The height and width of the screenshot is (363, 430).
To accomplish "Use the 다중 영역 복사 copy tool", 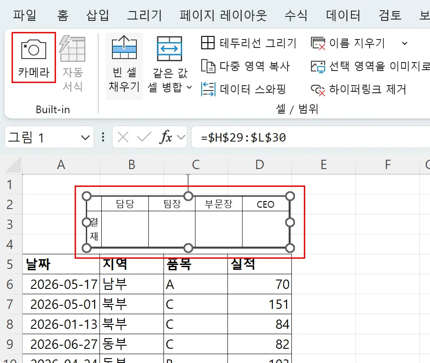I will pyautogui.click(x=208, y=66).
